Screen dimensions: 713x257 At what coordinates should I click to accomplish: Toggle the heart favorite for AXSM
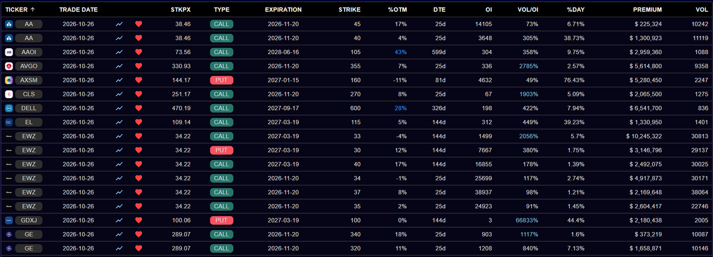coord(139,80)
